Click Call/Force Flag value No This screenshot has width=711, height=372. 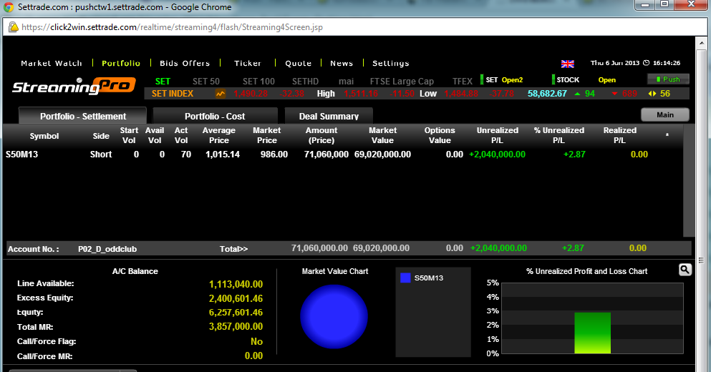click(x=256, y=341)
